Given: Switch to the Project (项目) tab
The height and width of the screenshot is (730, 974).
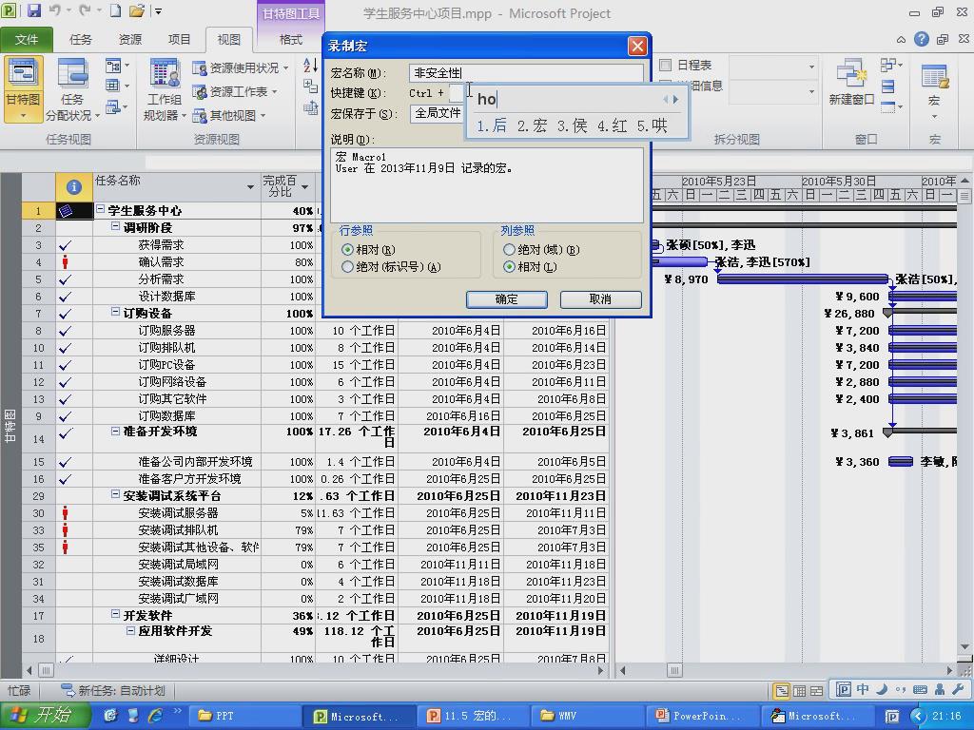Looking at the screenshot, I should click(179, 40).
